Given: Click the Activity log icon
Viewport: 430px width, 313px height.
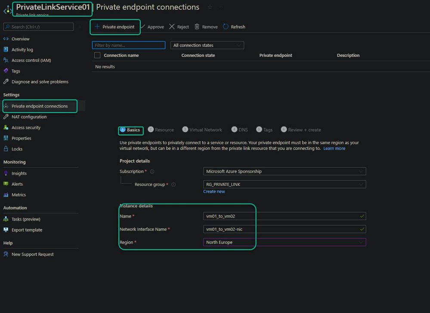Looking at the screenshot, I should (6, 50).
